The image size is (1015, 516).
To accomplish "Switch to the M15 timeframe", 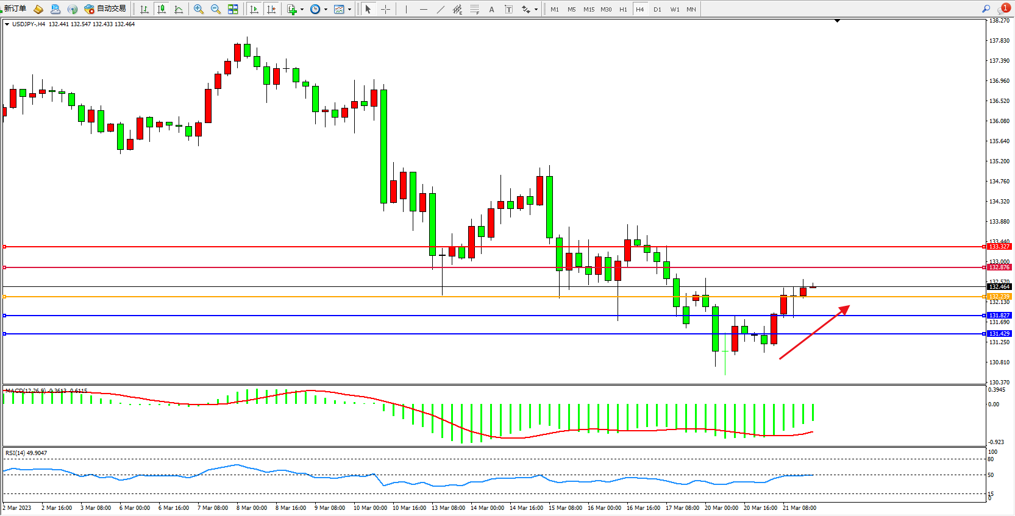I will [588, 9].
